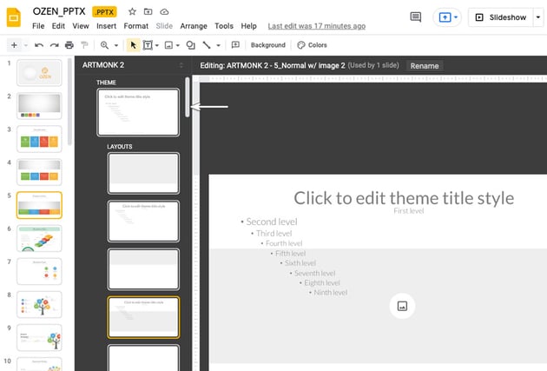Screen dimensions: 547x371
Task: Star the OZEN_PPTX document
Action: coord(132,11)
